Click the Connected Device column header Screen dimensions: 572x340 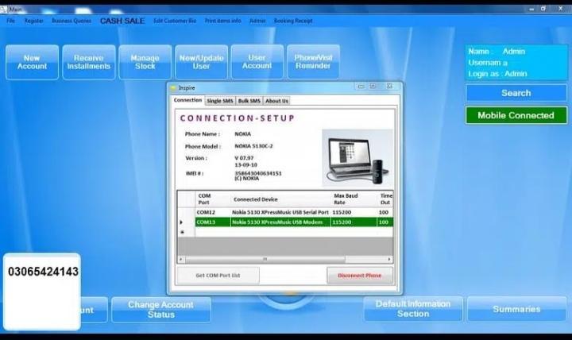[280, 199]
